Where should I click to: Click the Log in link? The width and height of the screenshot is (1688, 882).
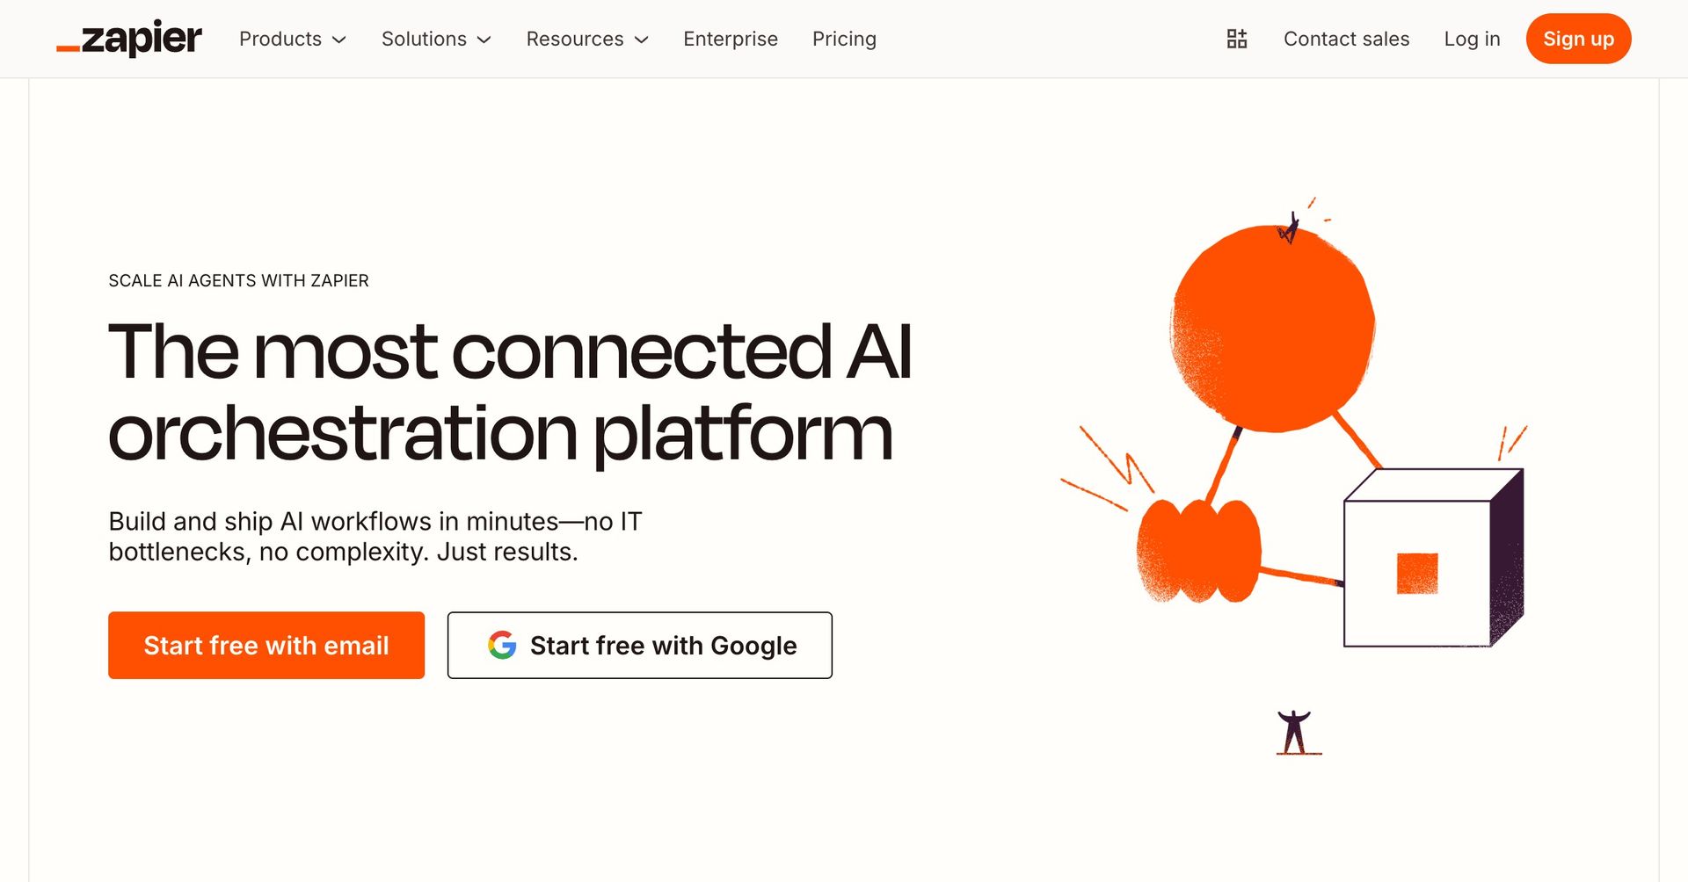pos(1472,39)
